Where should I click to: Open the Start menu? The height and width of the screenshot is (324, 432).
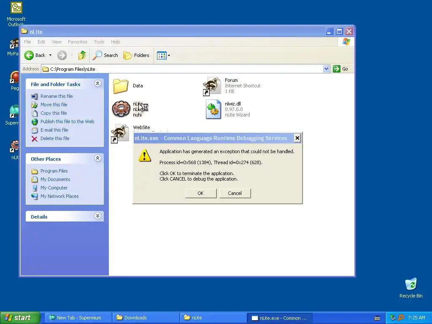(x=20, y=318)
